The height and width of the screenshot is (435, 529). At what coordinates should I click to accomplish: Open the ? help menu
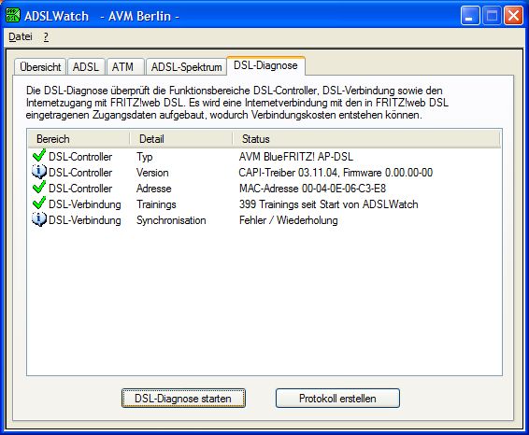[x=46, y=36]
